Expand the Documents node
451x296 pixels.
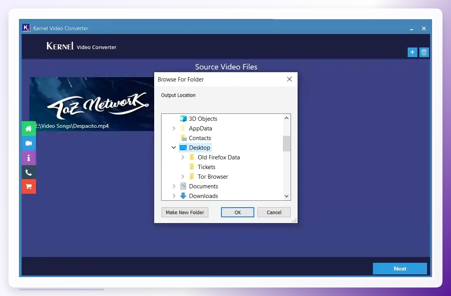(x=174, y=186)
